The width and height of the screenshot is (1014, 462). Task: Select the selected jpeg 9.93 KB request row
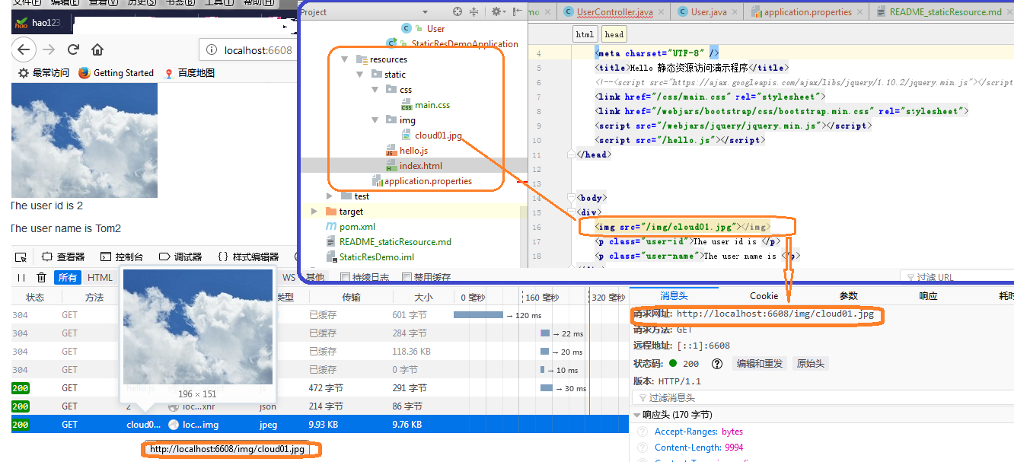point(320,425)
